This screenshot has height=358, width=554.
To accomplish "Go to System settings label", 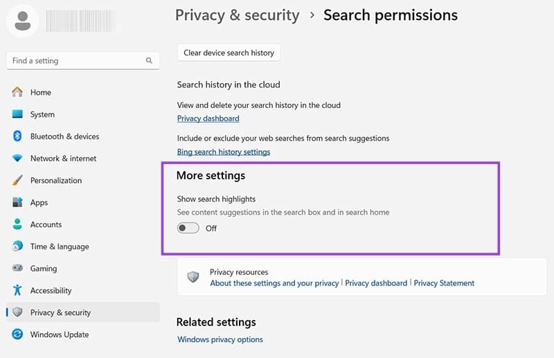I will [x=42, y=114].
